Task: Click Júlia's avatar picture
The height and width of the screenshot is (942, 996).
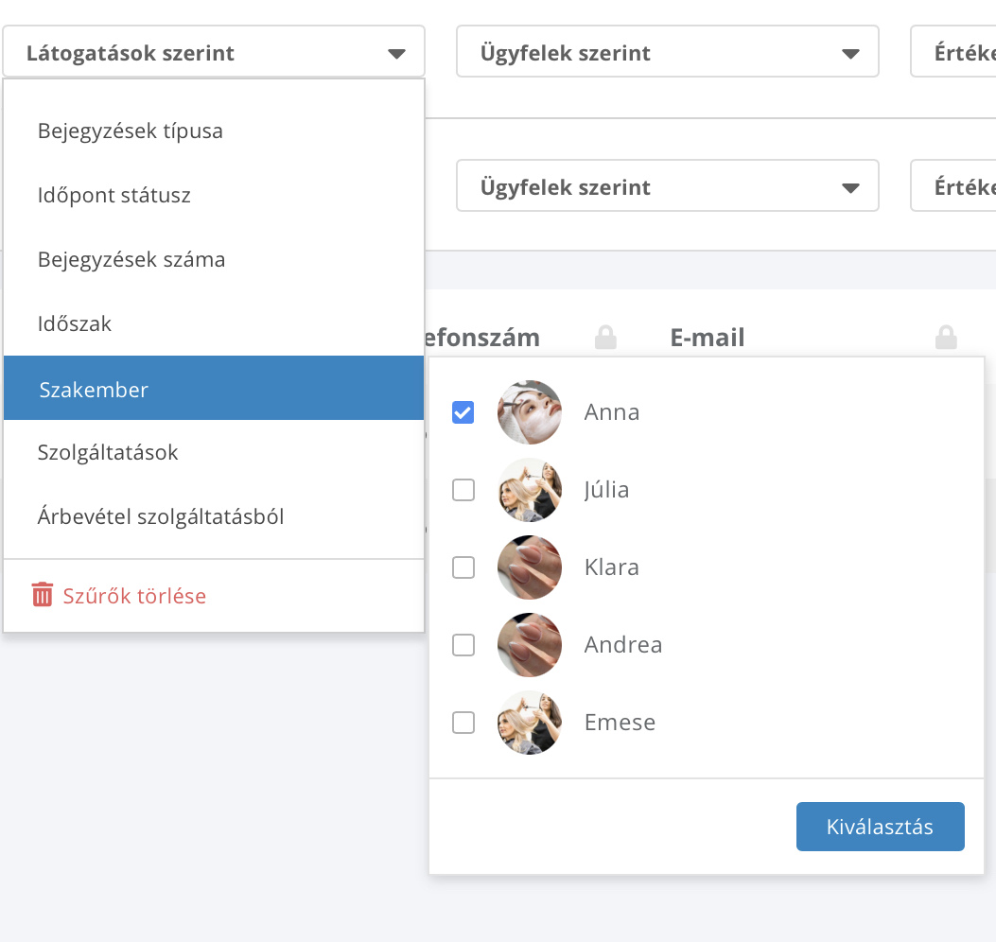Action: (x=530, y=490)
